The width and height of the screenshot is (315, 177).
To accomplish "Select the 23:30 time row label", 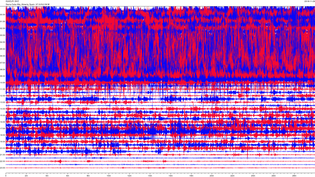I will pos(3,168).
